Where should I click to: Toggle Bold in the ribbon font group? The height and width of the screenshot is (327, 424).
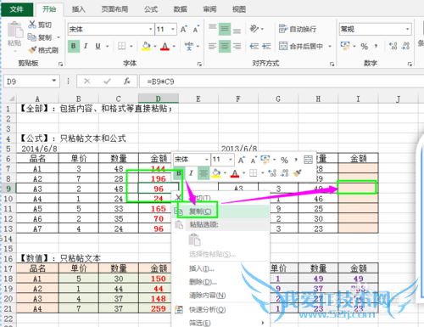point(74,46)
